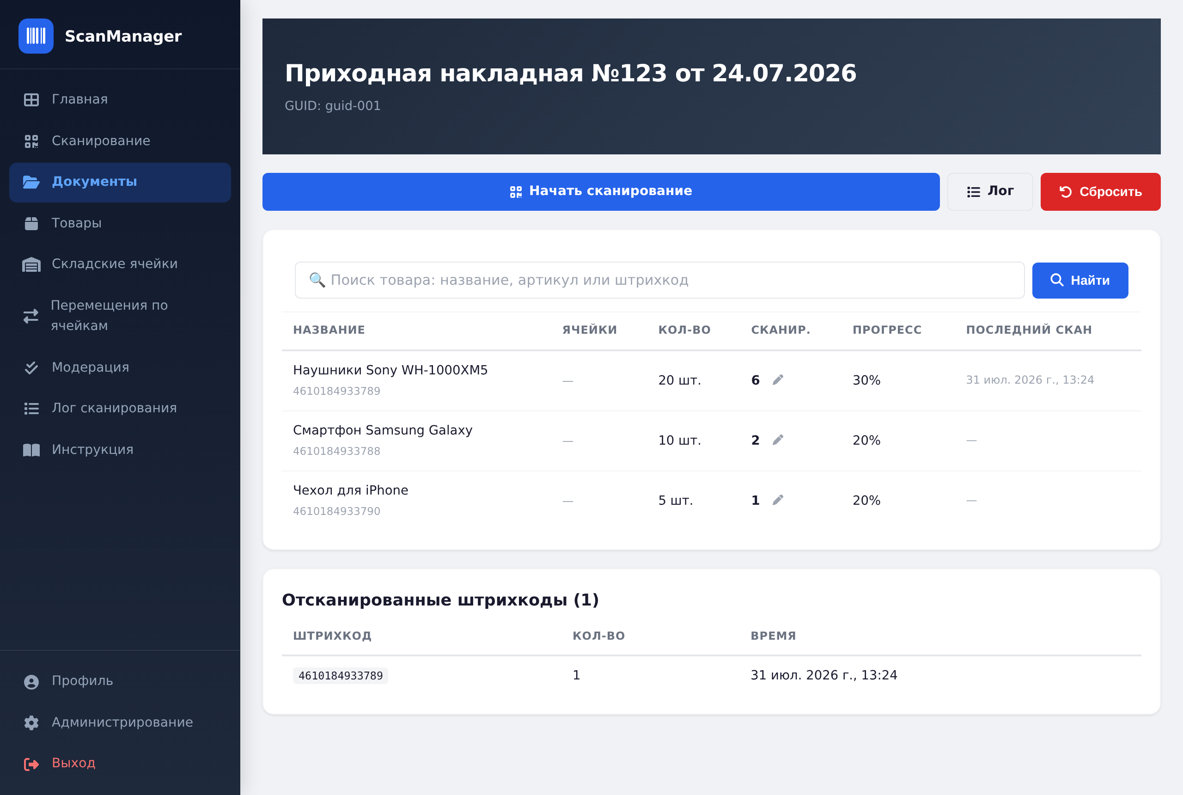Click the Товары box icon
1183x795 pixels.
pos(31,223)
